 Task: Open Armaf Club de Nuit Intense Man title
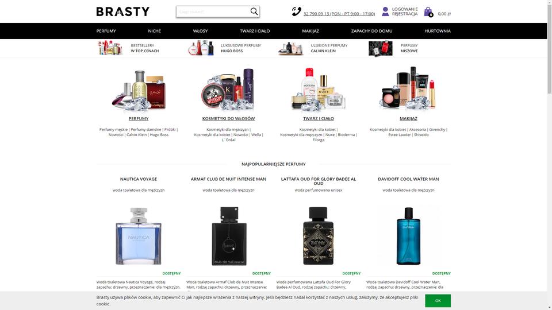pyautogui.click(x=228, y=179)
